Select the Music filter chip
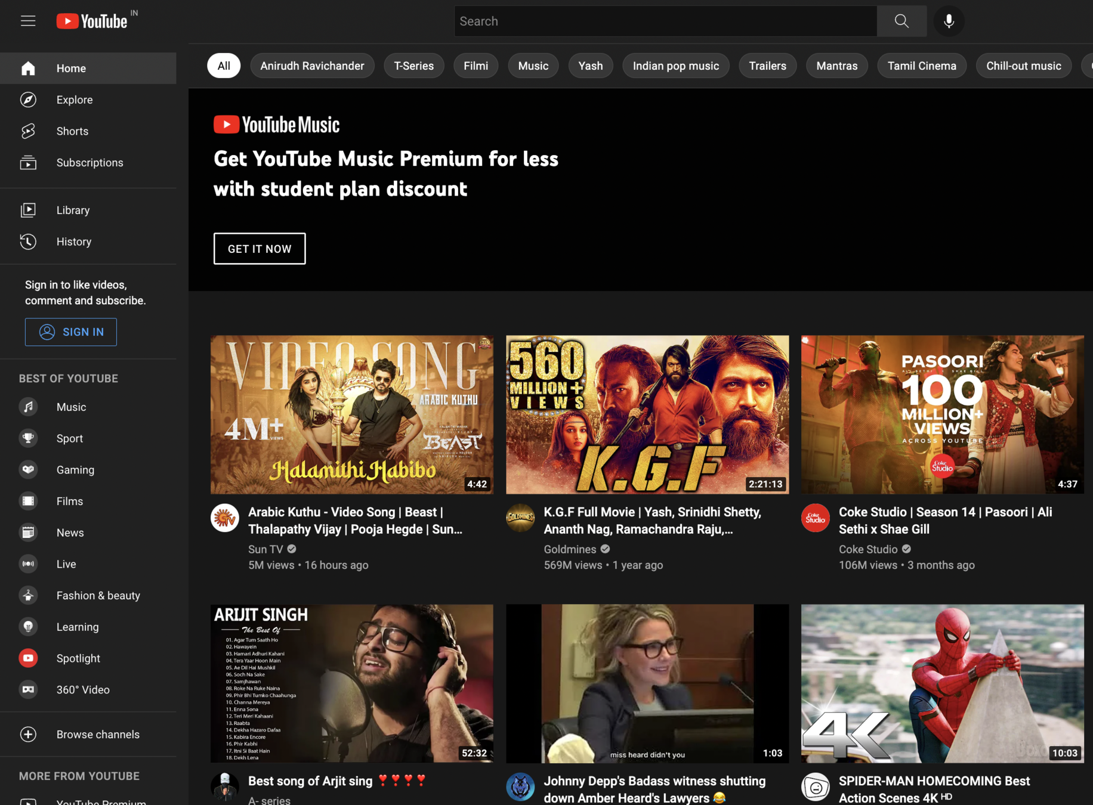Screen dimensions: 1093x805 [x=533, y=66]
